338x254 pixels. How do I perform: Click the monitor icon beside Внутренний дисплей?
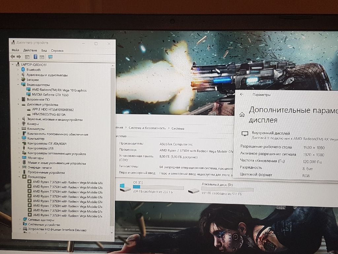coord(245,134)
